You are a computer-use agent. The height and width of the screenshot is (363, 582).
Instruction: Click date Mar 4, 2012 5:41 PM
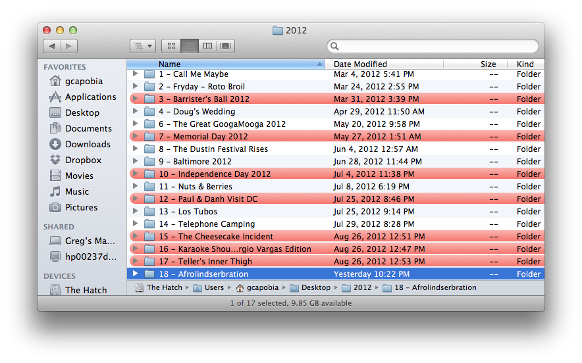click(x=374, y=74)
